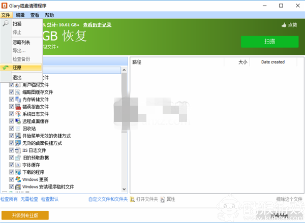Viewport: 305px width, 223px height.
Task: Open the 文件 menu
Action: point(6,15)
